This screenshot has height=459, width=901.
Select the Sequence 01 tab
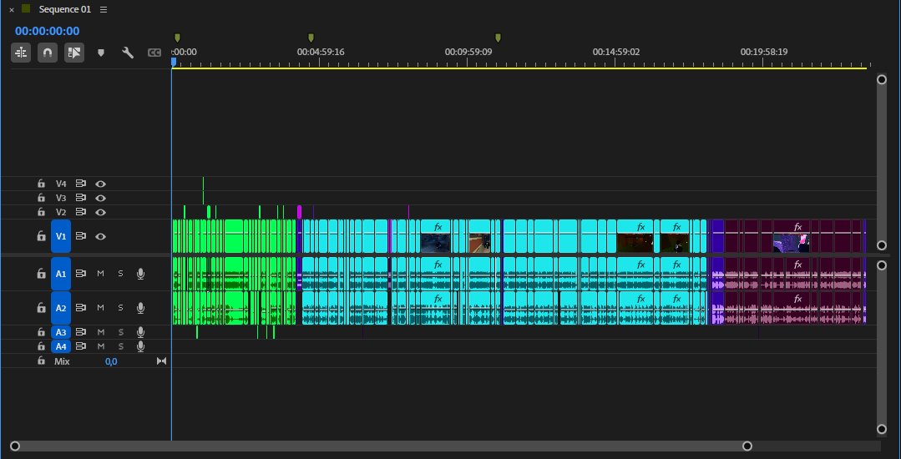point(64,10)
